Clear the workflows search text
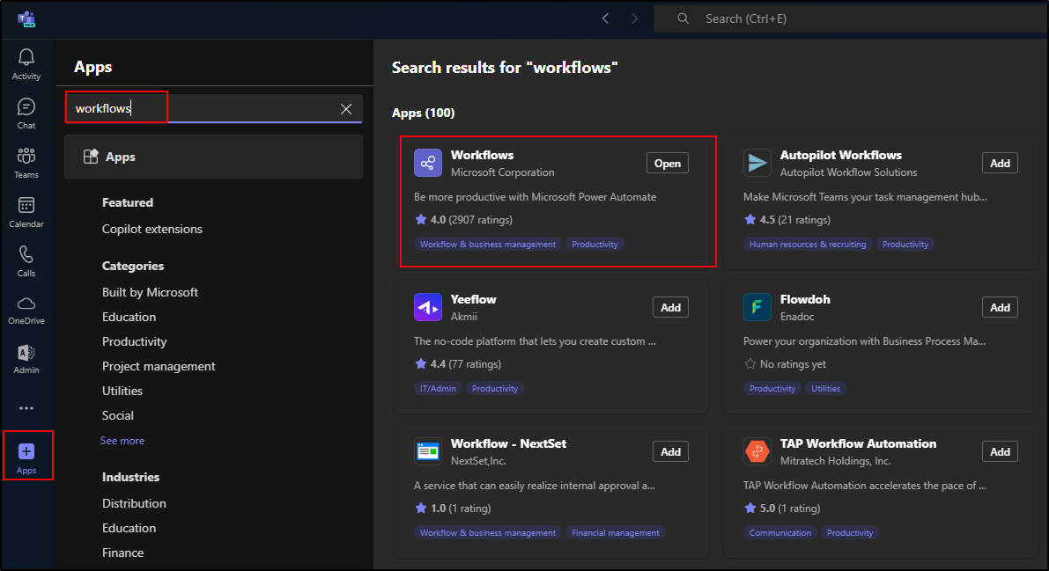The width and height of the screenshot is (1049, 571). pos(346,108)
